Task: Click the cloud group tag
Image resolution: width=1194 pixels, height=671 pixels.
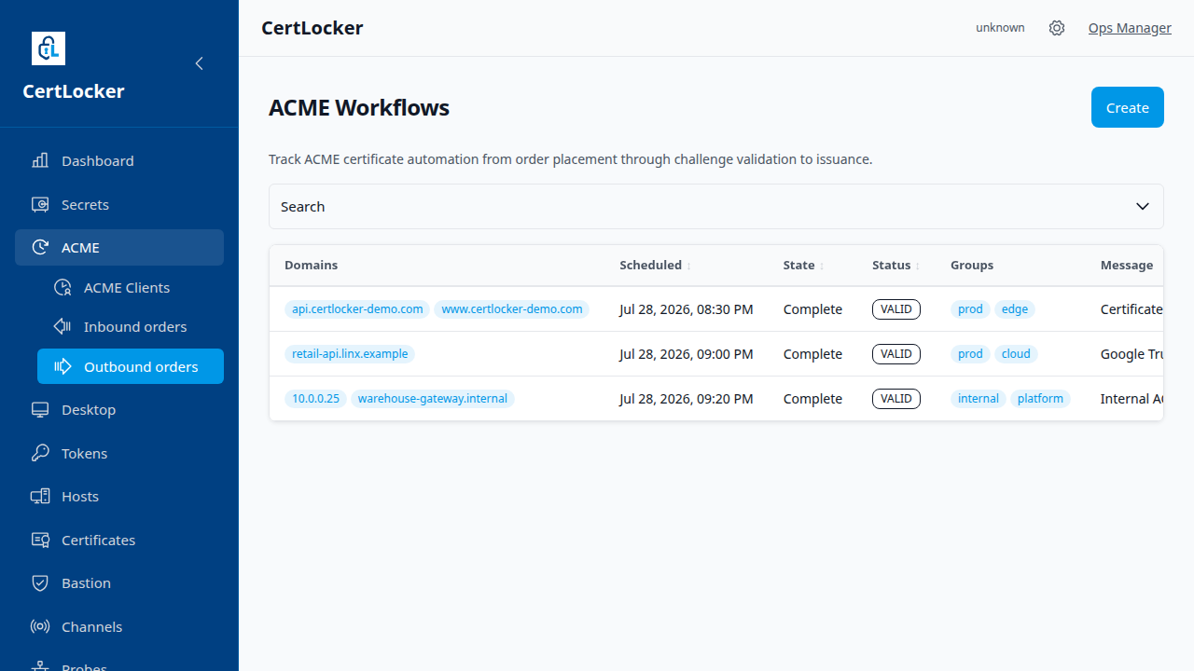Action: click(x=1016, y=353)
